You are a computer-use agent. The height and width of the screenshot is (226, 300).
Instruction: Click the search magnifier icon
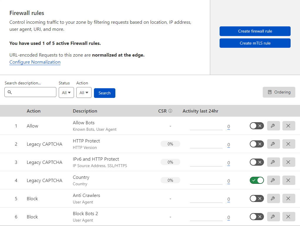click(10, 92)
